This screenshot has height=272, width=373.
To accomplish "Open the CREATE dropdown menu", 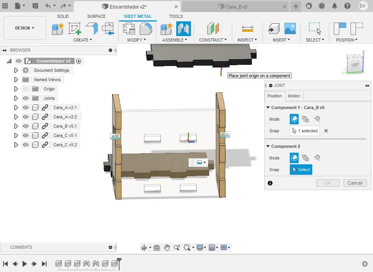I will [83, 40].
